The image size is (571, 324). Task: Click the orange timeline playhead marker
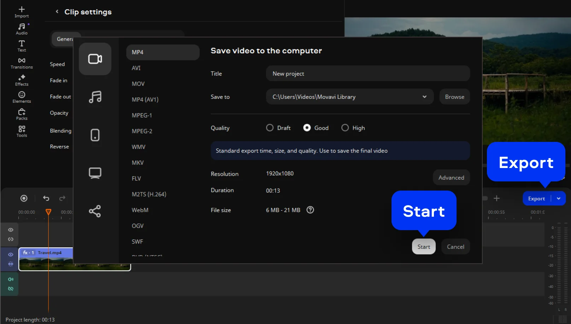pyautogui.click(x=48, y=211)
